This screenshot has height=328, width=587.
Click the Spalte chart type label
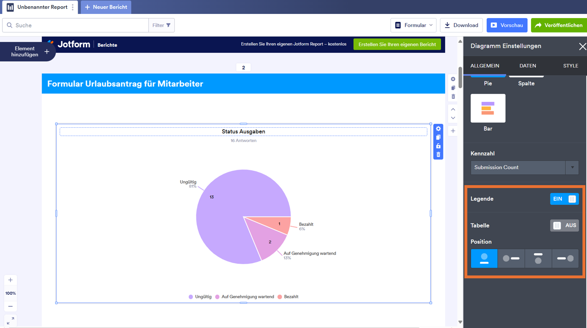click(x=526, y=83)
